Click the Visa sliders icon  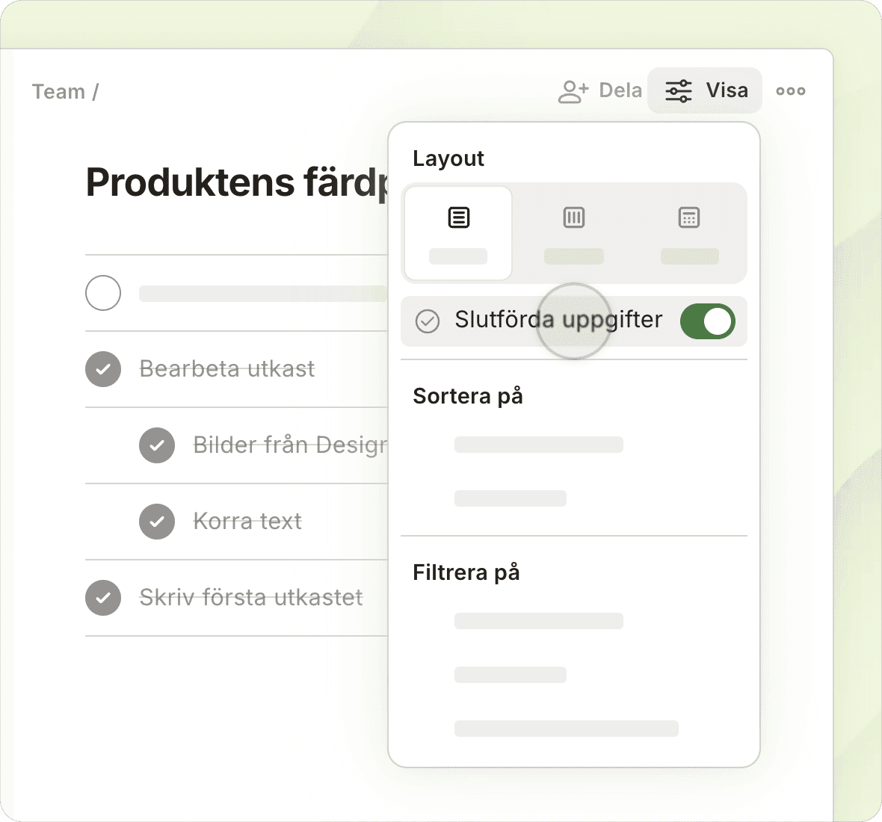(679, 91)
